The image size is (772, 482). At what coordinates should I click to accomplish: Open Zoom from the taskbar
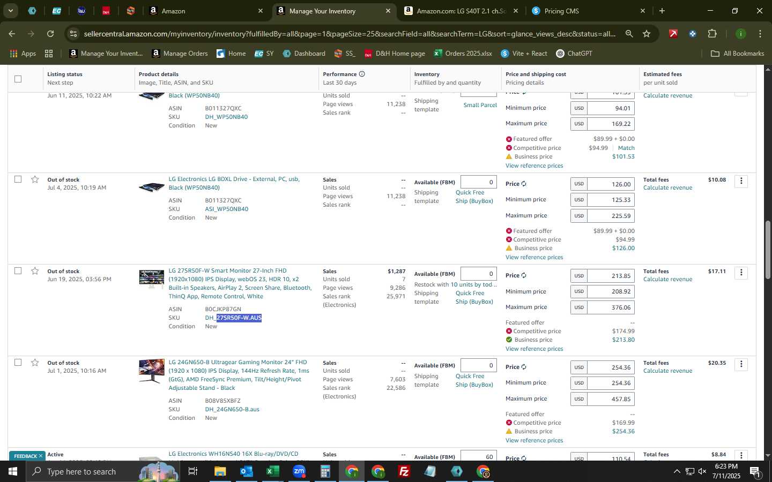(299, 471)
